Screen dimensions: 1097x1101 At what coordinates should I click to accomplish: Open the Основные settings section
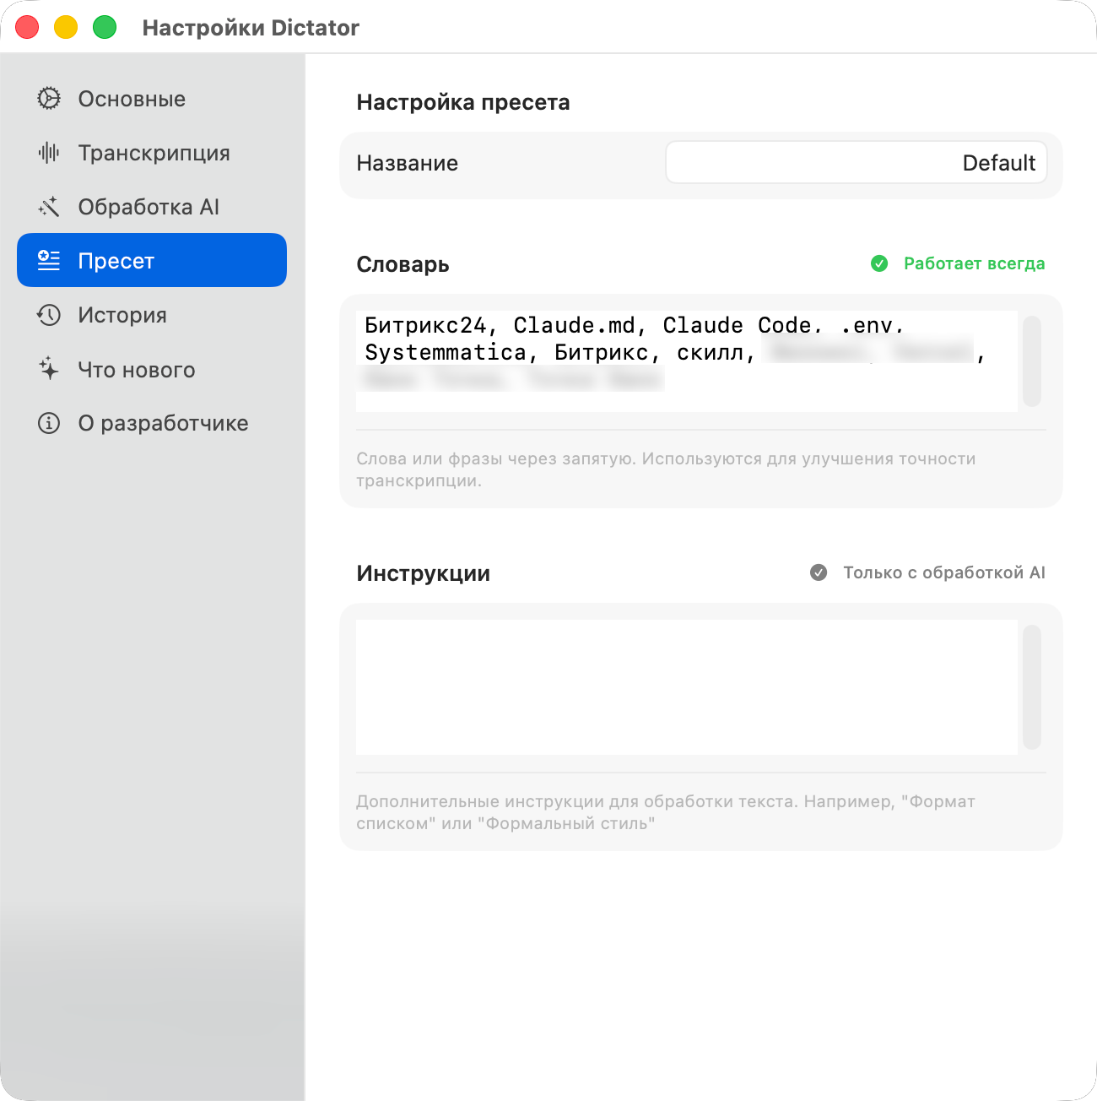[132, 99]
